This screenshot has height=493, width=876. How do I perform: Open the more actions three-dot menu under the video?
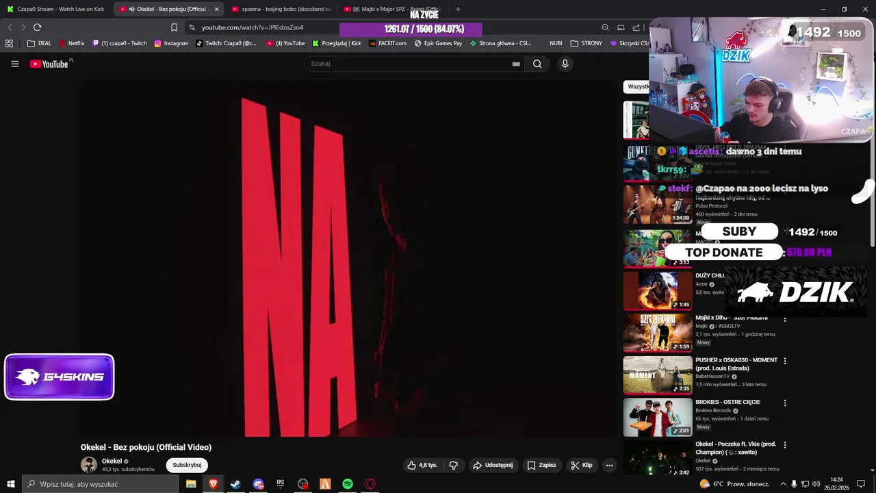point(609,465)
